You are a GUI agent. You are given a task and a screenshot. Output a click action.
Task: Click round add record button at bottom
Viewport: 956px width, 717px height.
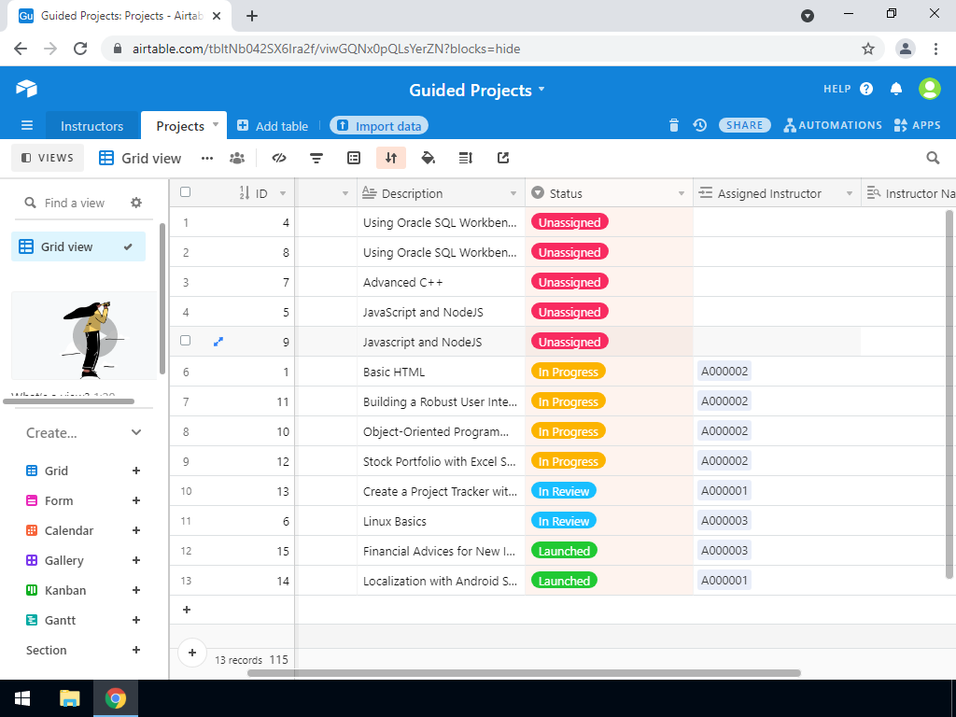(192, 653)
